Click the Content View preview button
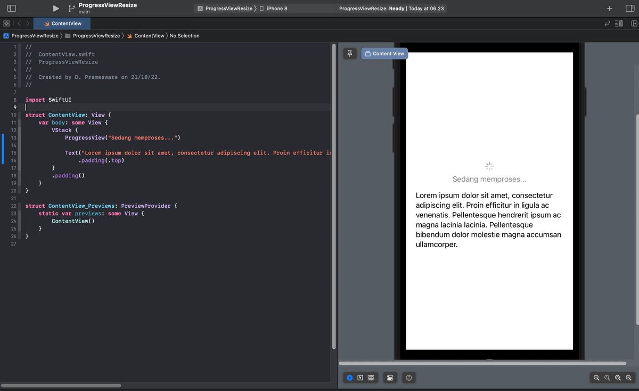The image size is (639, 391). point(384,53)
